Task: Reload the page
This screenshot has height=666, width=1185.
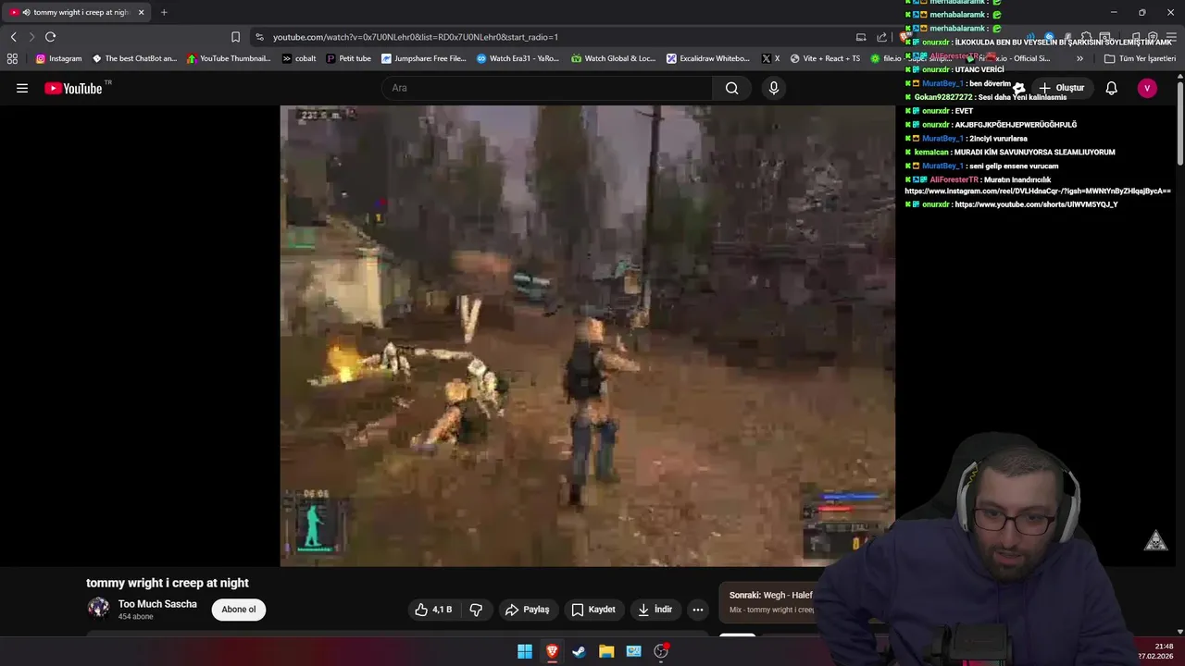Action: coord(50,37)
